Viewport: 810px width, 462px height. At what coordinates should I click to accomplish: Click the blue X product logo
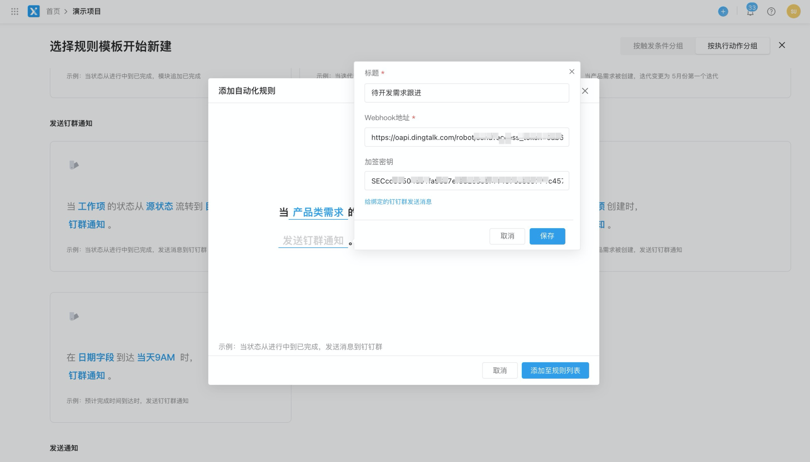(34, 11)
